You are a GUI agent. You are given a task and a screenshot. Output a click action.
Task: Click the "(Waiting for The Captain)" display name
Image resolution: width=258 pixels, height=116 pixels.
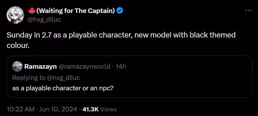[x=76, y=11]
